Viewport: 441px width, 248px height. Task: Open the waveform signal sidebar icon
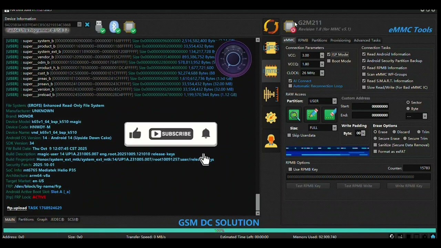click(x=271, y=94)
